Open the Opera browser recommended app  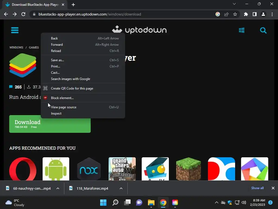coord(23,169)
